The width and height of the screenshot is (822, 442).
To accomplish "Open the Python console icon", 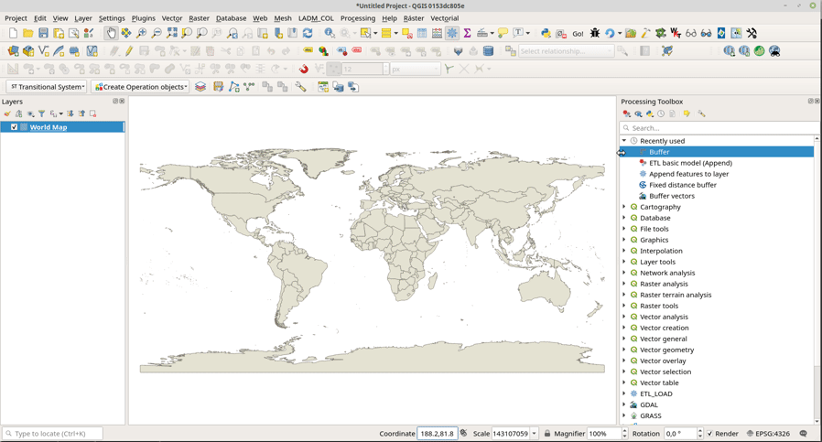I will 546,33.
